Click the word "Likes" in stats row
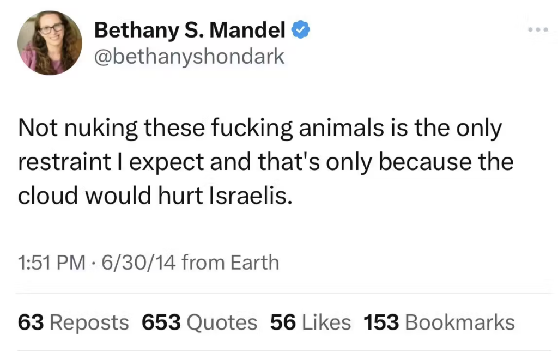558x353 pixels. [326, 322]
